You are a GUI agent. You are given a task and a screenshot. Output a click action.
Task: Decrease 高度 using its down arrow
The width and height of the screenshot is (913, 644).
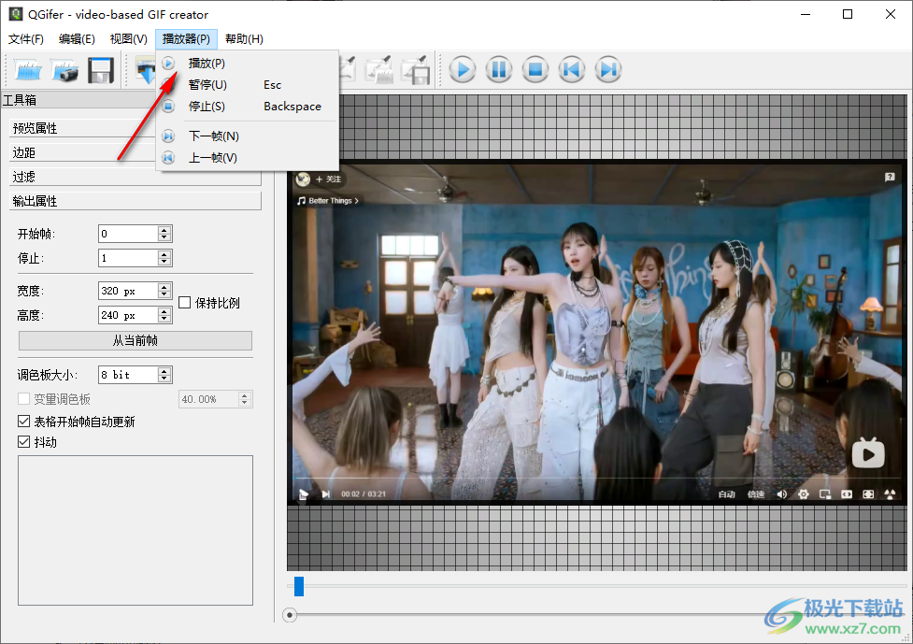coord(164,319)
